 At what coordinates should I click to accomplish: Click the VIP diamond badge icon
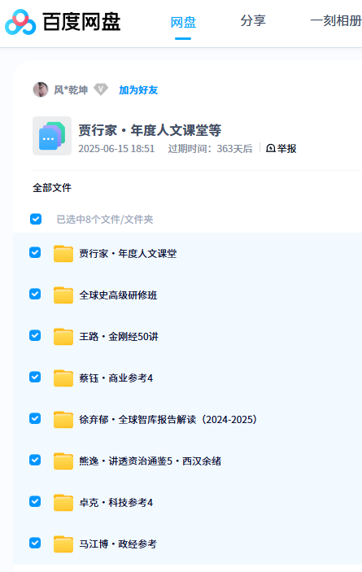pos(101,90)
